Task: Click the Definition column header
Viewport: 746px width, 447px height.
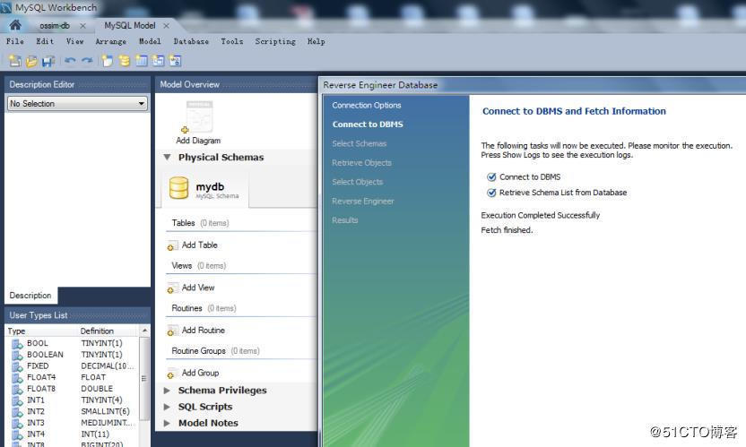Action: click(x=97, y=331)
